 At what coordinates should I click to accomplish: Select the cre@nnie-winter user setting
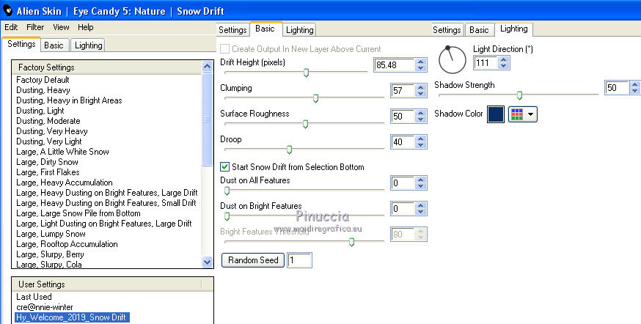45,307
